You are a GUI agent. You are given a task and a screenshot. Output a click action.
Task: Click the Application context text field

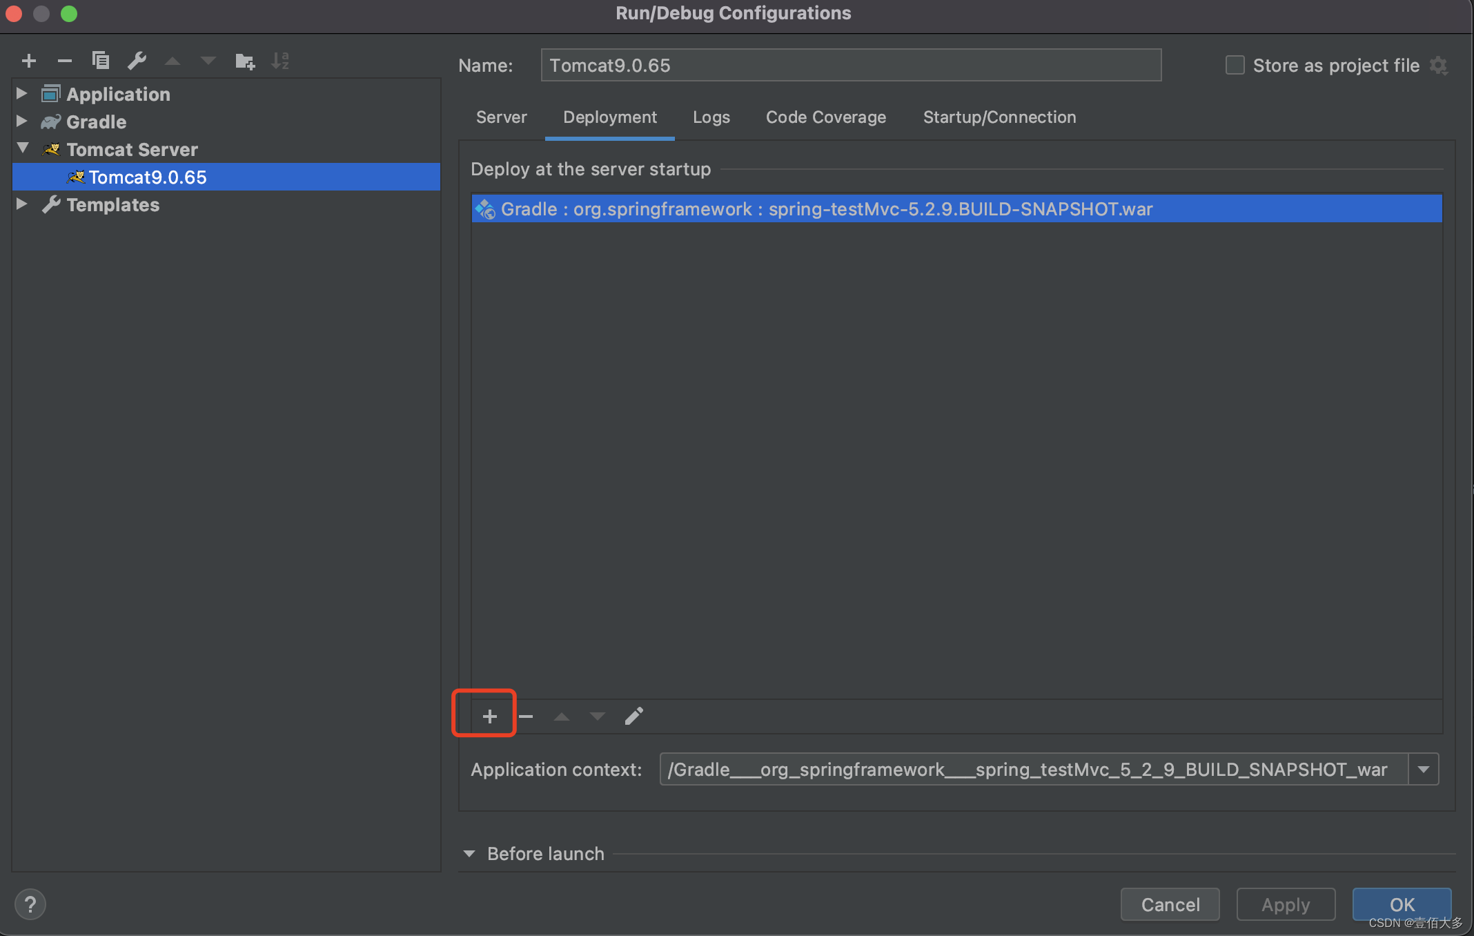click(x=1034, y=770)
